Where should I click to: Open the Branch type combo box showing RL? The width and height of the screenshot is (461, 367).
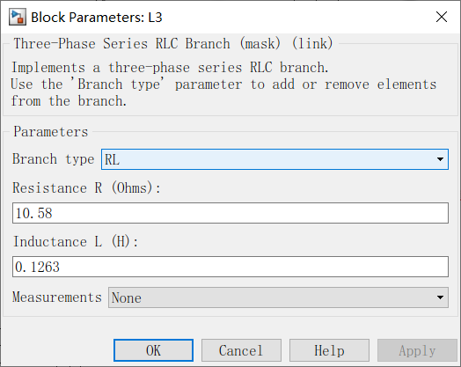(x=274, y=159)
